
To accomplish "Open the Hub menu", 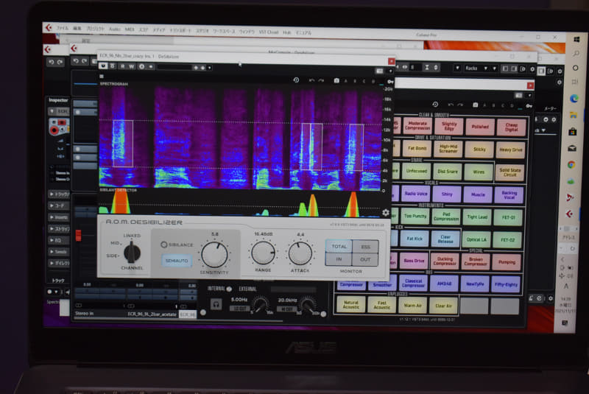I will tap(287, 32).
